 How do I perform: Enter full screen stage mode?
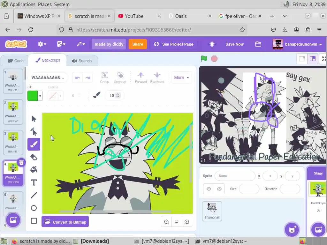pos(324,59)
